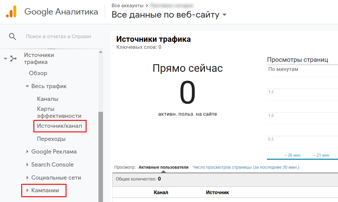Switch to the 'Активные пользователи' view tab
This screenshot has height=202, width=338.
click(163, 167)
